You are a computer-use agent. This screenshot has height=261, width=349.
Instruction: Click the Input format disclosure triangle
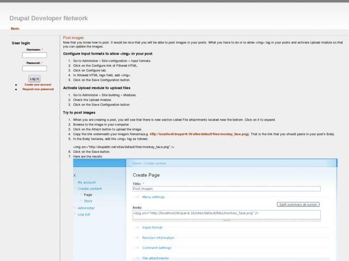[138, 227]
